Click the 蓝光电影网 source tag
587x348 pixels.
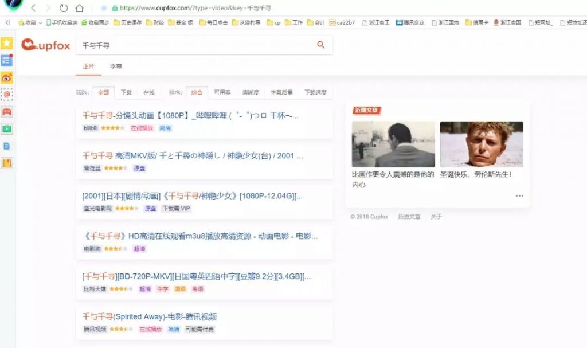tap(97, 208)
